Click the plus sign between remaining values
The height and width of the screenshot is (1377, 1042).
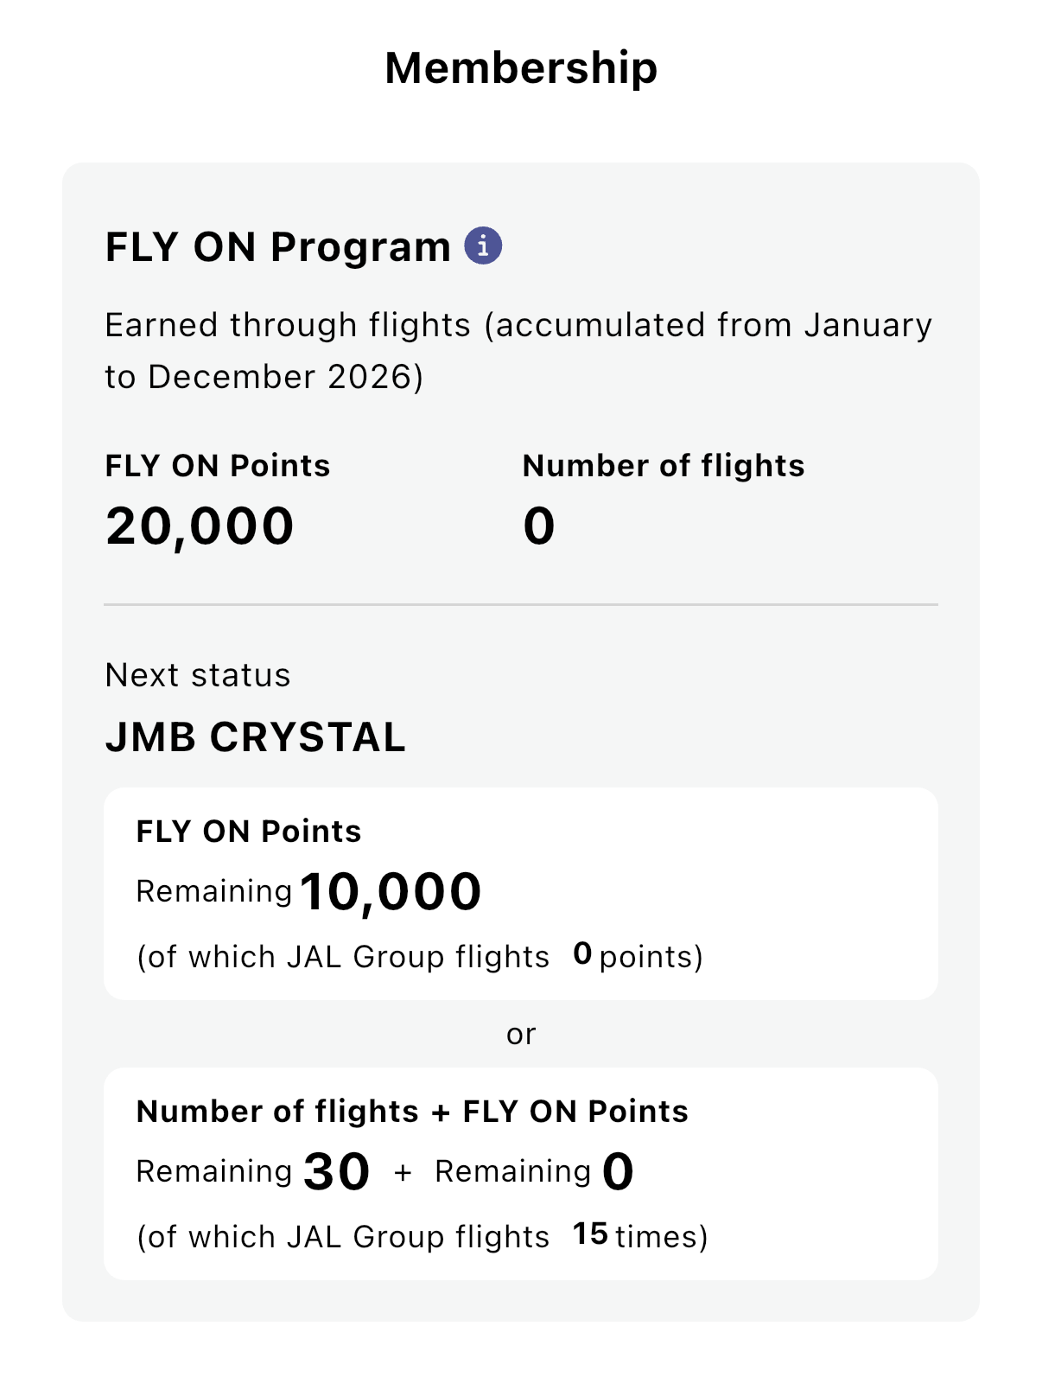point(403,1172)
